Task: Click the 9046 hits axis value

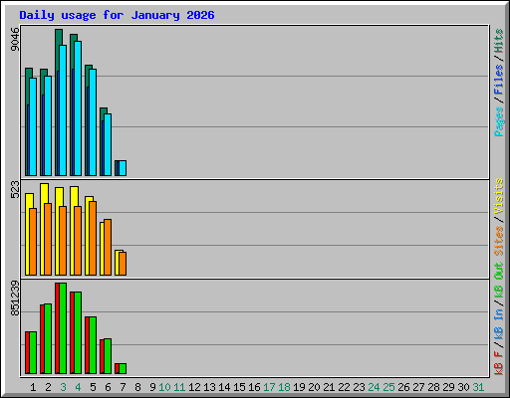Action: 15,39
